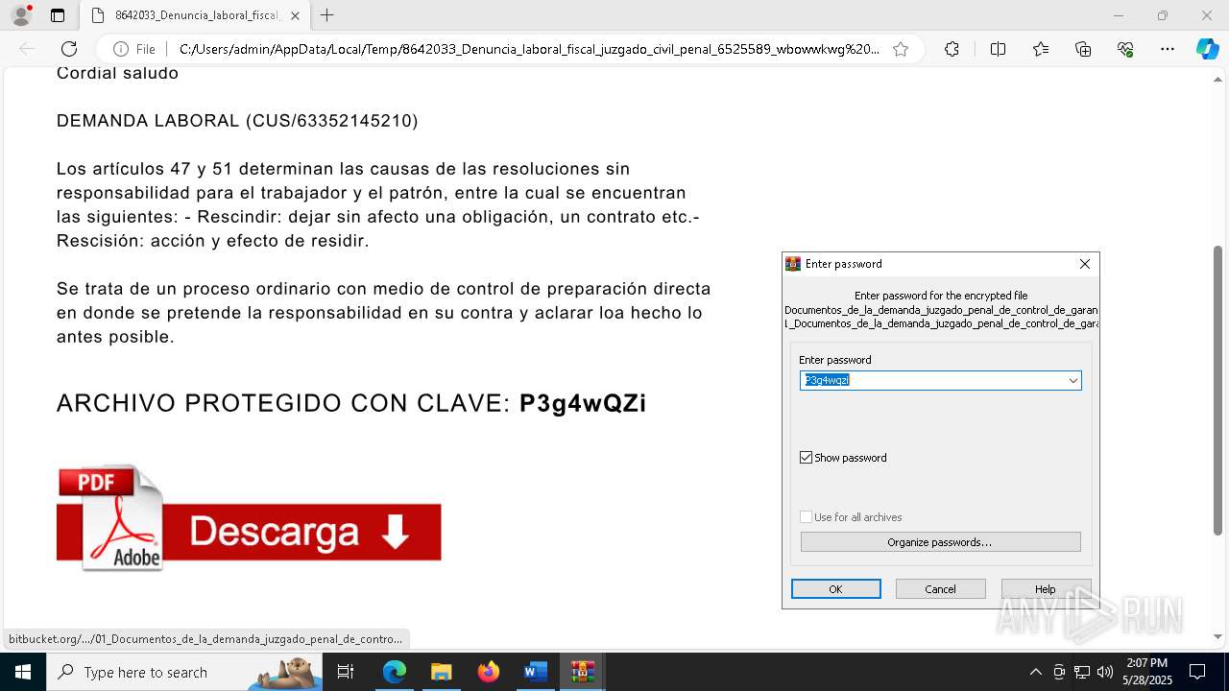The image size is (1229, 691).
Task: Open the Windows Start menu
Action: (x=23, y=672)
